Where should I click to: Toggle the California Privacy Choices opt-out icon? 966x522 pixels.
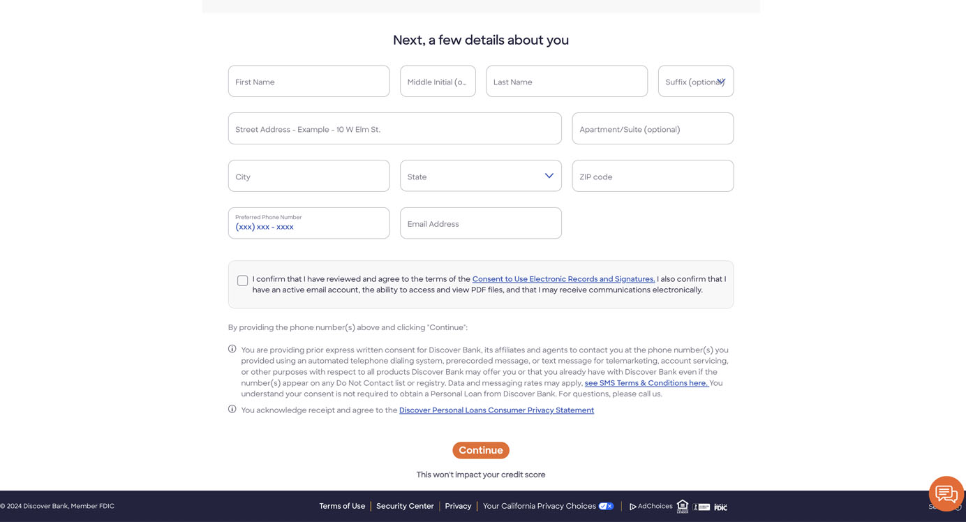605,506
